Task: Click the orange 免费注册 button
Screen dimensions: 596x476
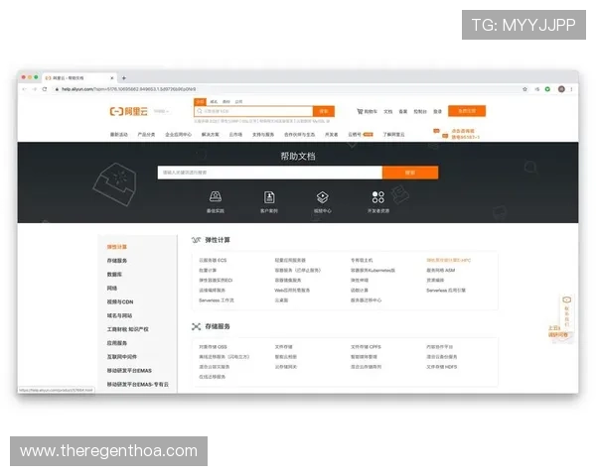Action: pos(466,111)
